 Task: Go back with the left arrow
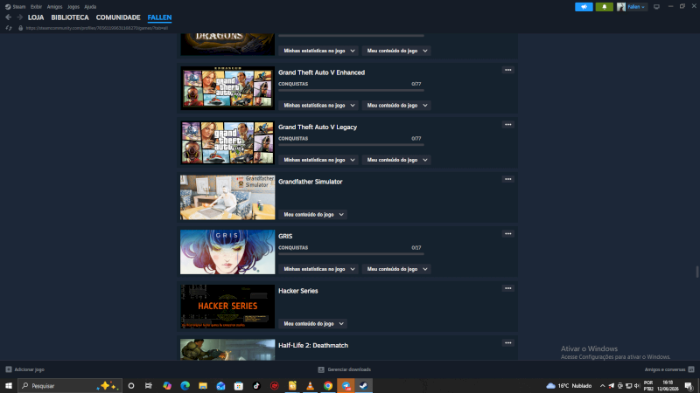click(x=9, y=17)
